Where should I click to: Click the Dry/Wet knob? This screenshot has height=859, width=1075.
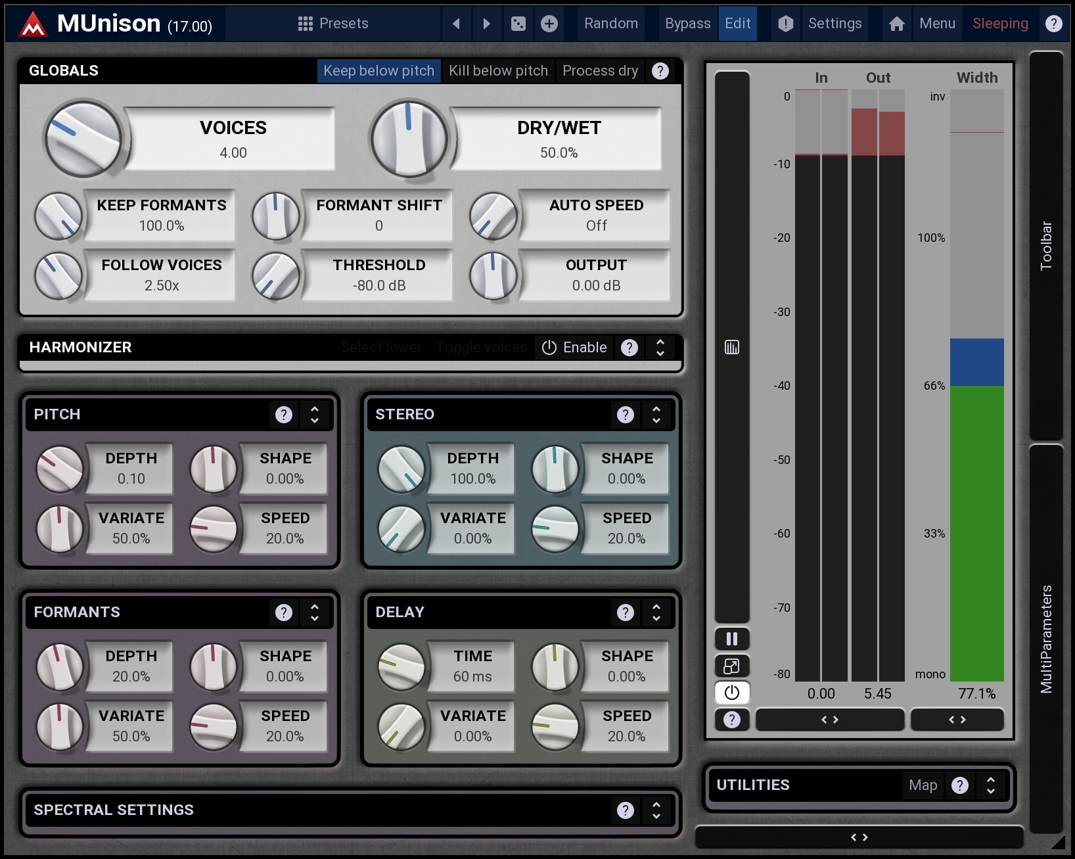tap(409, 139)
